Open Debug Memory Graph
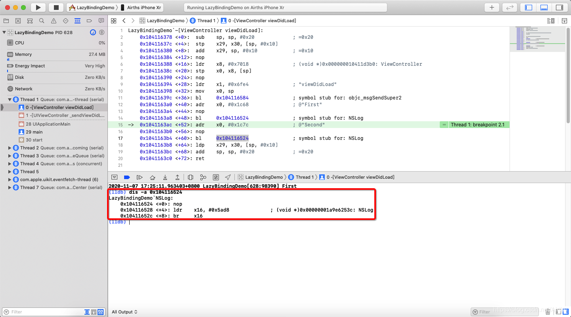This screenshot has height=317, width=571. click(203, 177)
